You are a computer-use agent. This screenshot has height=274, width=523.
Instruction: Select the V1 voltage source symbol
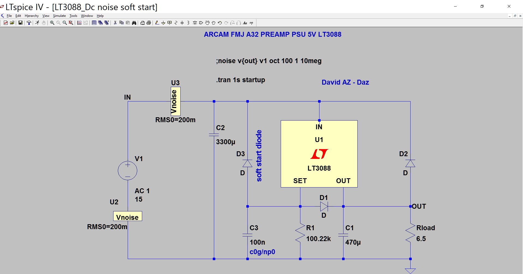point(127,171)
